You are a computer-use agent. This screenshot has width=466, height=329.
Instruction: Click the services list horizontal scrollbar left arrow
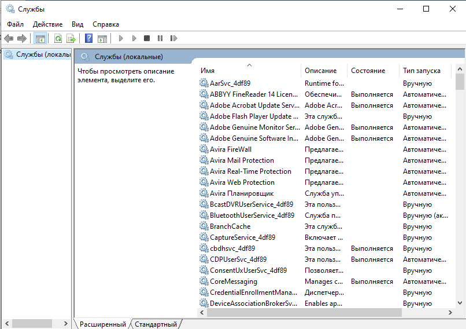(x=202, y=312)
